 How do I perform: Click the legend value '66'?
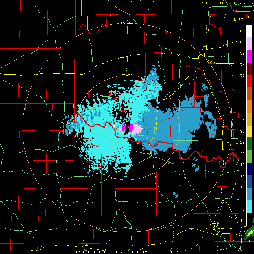242,31
